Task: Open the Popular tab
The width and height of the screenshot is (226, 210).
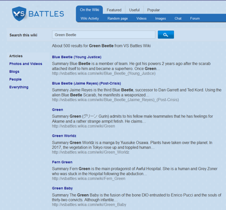Action: [154, 10]
